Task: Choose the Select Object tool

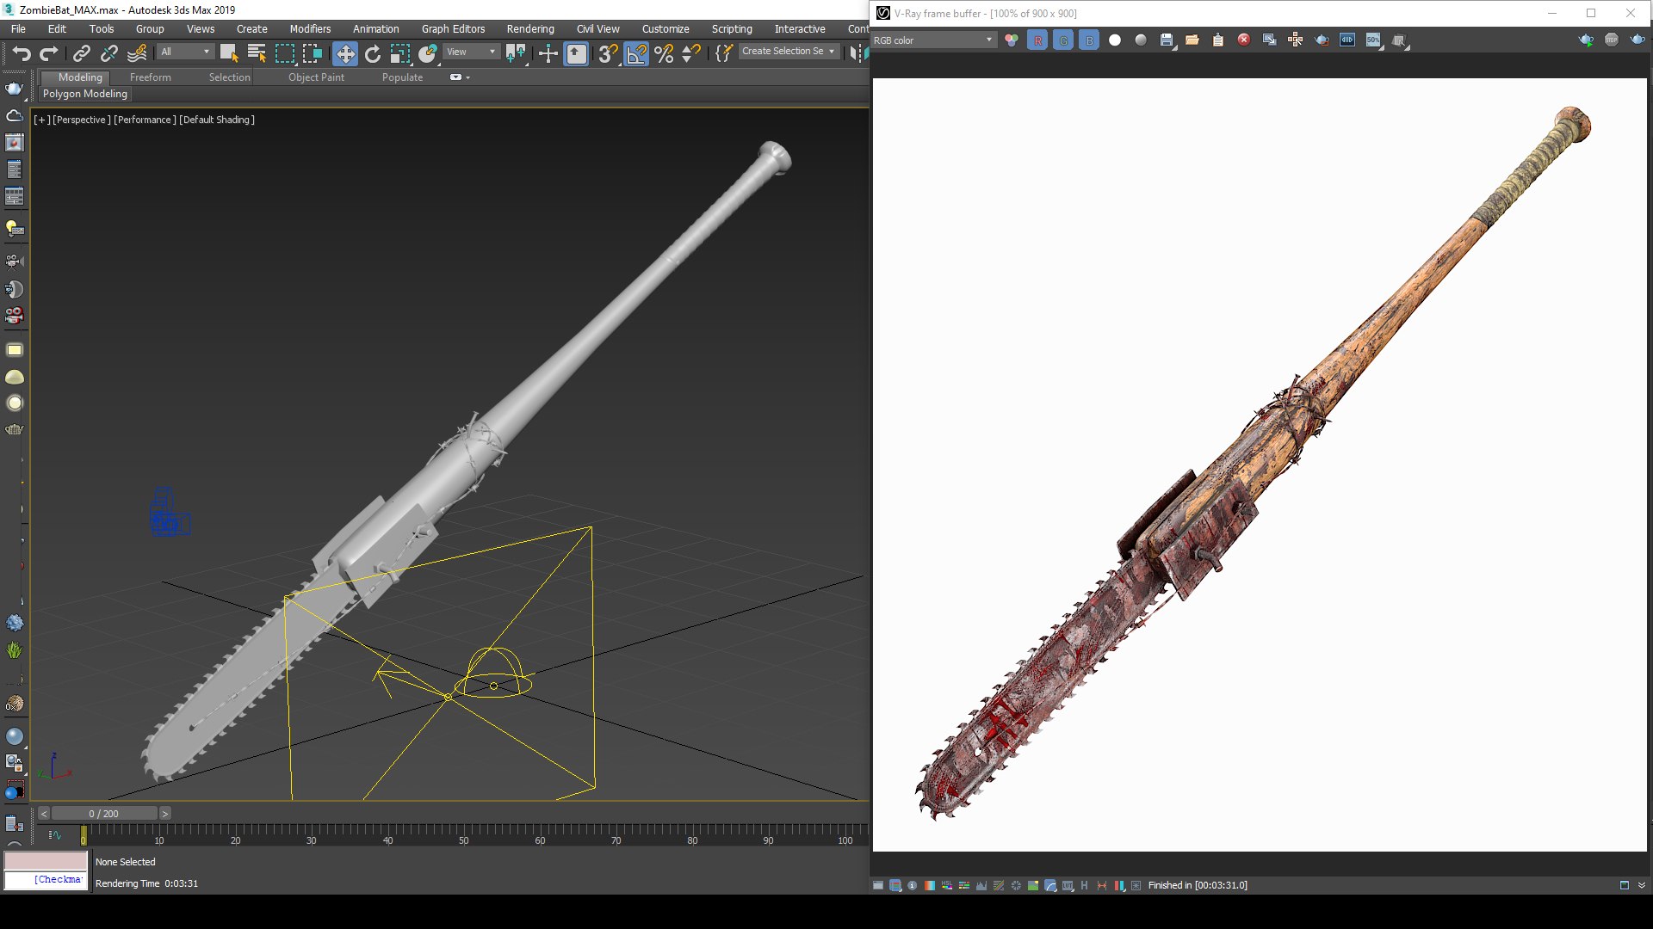Action: click(x=229, y=53)
